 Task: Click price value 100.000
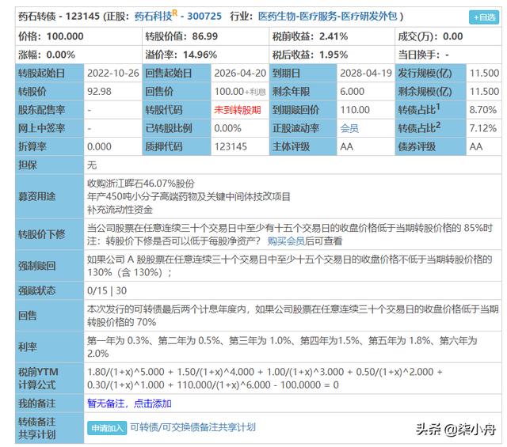point(65,36)
